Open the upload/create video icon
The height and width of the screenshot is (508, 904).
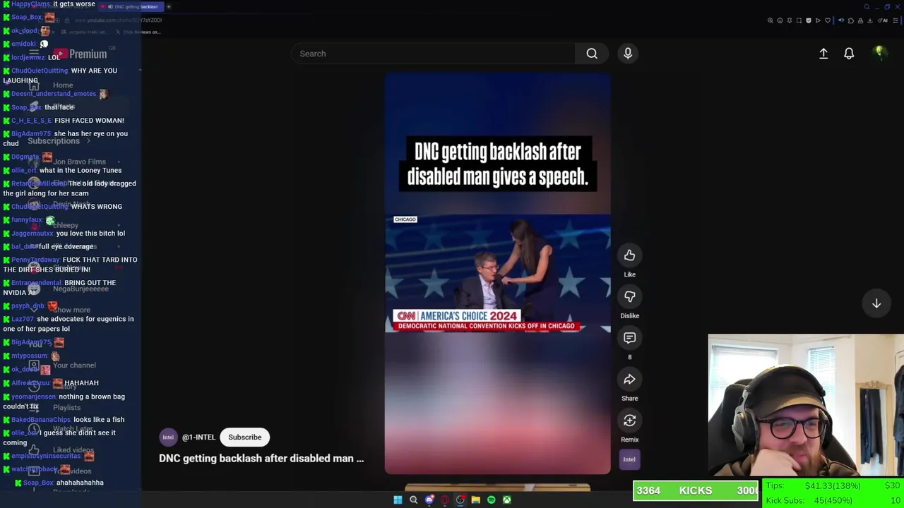823,54
